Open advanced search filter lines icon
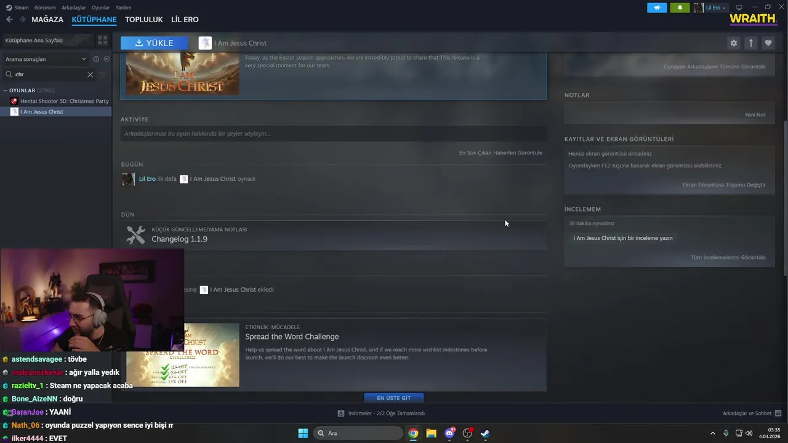The image size is (788, 443). [102, 74]
